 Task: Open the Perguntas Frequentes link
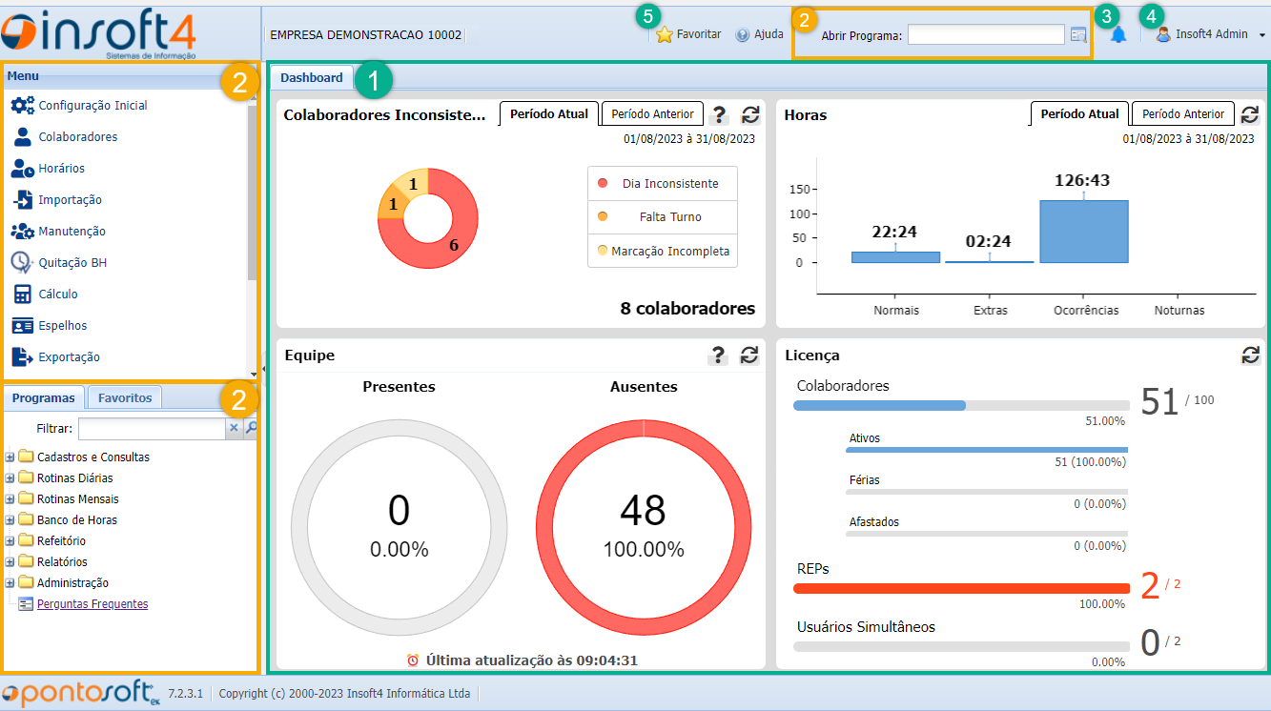click(92, 604)
